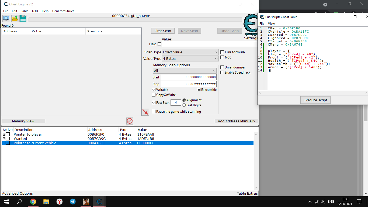The image size is (368, 207).
Task: Click the red arrow add-to-list icon
Action: (x=145, y=112)
